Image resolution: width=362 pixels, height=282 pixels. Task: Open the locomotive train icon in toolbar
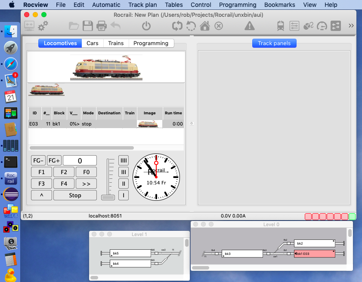[281, 26]
